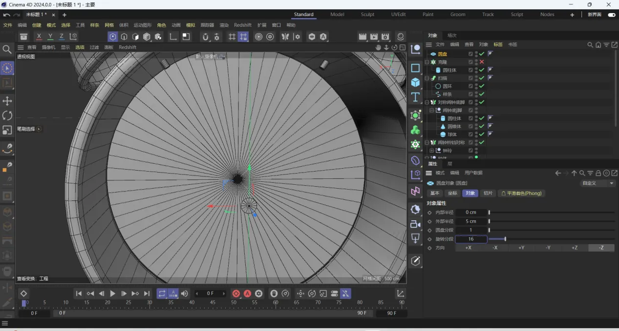619x331 pixels.
Task: Collapse the 扫描 object tree node
Action: [427, 78]
